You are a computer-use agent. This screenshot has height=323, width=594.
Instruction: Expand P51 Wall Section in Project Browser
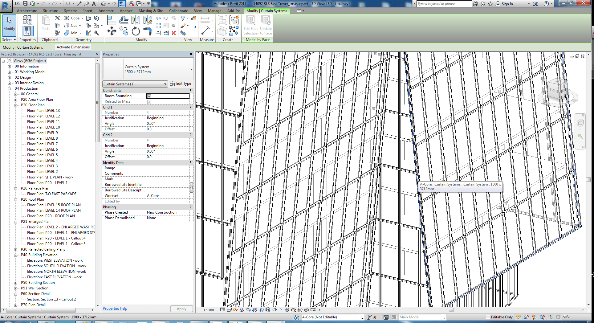16,288
